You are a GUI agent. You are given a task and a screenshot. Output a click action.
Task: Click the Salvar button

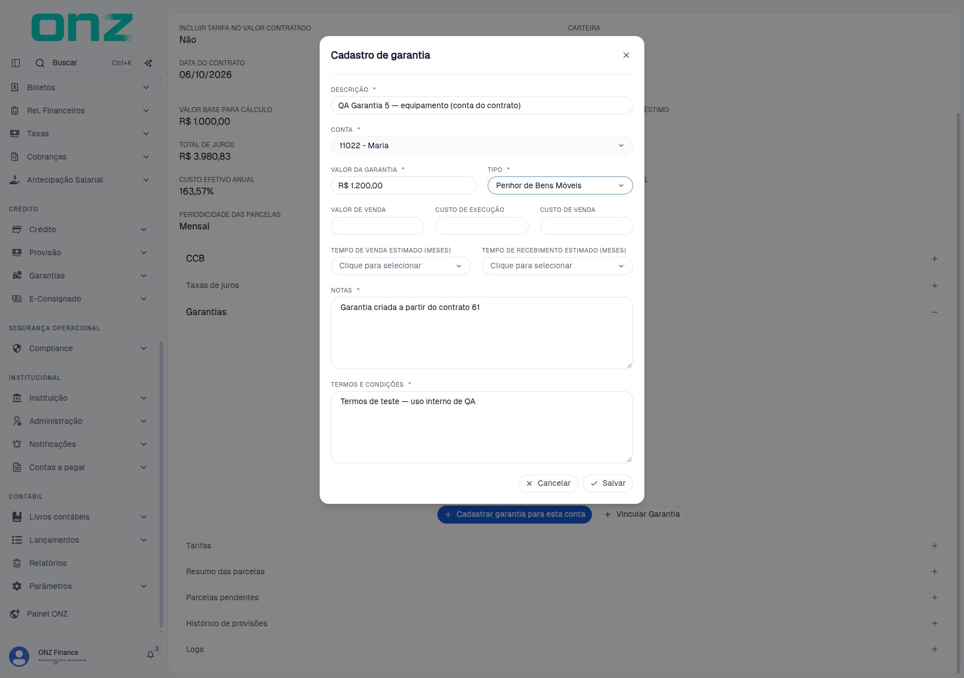[x=608, y=484]
